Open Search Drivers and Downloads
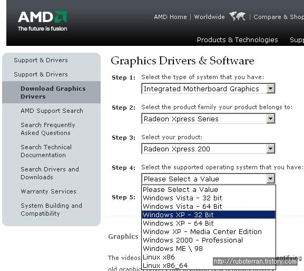Viewport: 304px width, 271px height. (50, 173)
